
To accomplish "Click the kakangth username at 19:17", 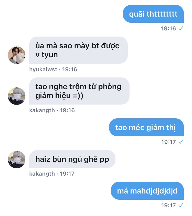I will click(x=42, y=174).
